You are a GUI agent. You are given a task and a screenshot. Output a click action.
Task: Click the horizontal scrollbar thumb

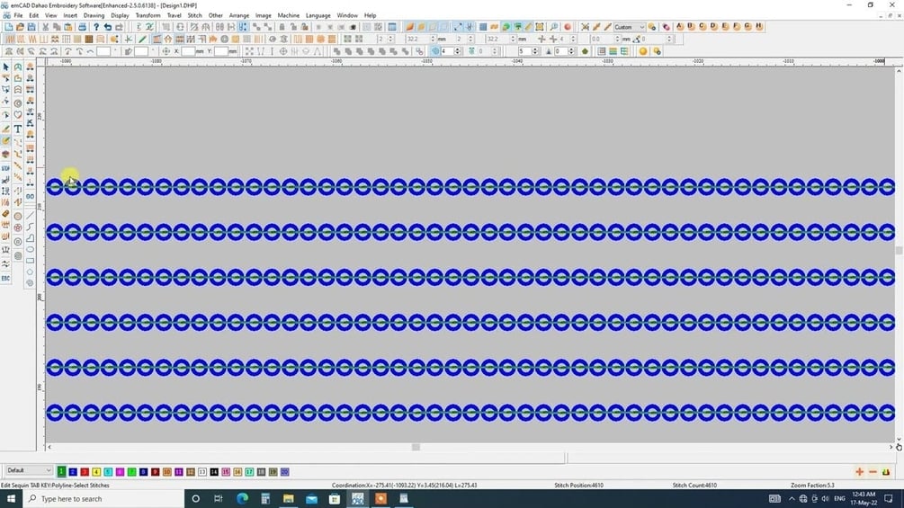pos(416,447)
